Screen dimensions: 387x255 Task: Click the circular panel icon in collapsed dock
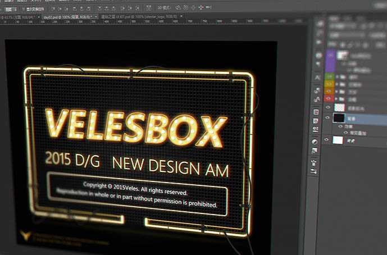point(315,142)
